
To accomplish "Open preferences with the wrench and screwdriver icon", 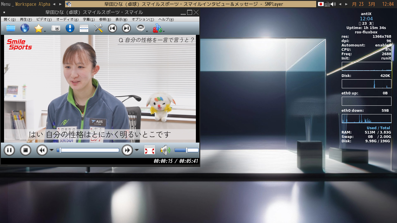I will point(98,28).
